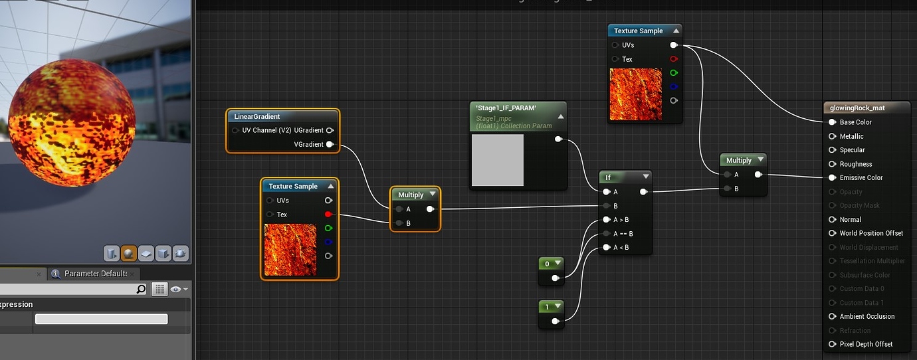The image size is (917, 360).
Task: Close the tab left of Parameter Defaults
Action: click(39, 274)
